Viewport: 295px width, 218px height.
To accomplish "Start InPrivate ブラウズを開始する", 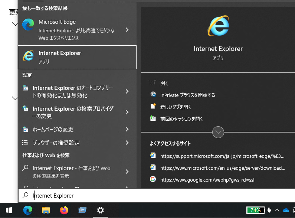I will [x=187, y=95].
